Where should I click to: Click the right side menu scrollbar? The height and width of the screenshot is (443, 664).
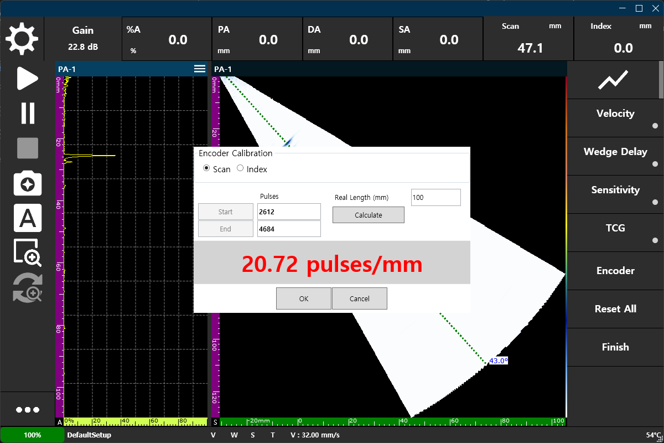661,80
